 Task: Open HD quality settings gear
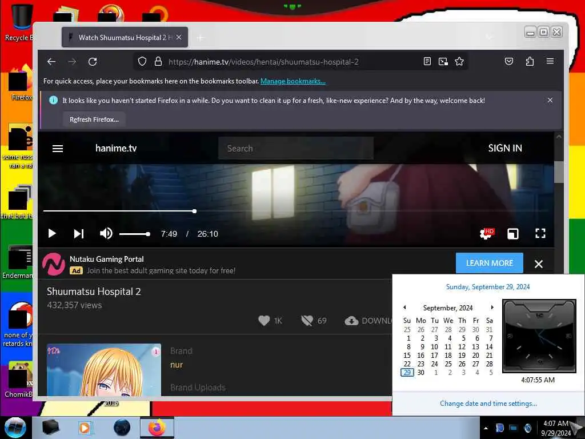pyautogui.click(x=487, y=234)
